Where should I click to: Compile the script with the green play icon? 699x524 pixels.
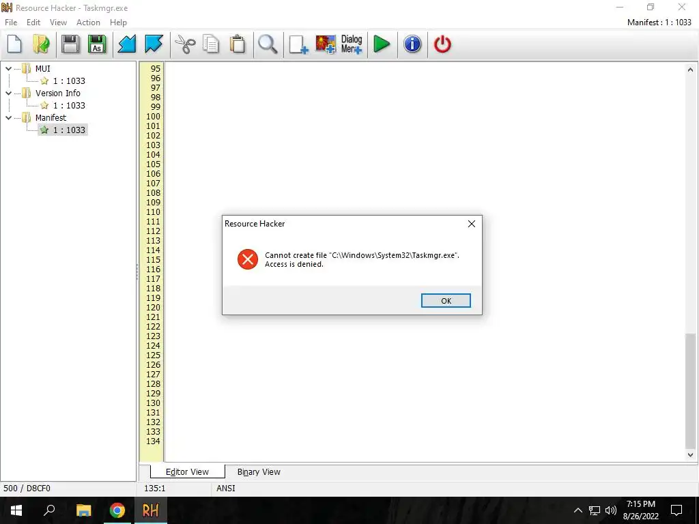pos(382,44)
